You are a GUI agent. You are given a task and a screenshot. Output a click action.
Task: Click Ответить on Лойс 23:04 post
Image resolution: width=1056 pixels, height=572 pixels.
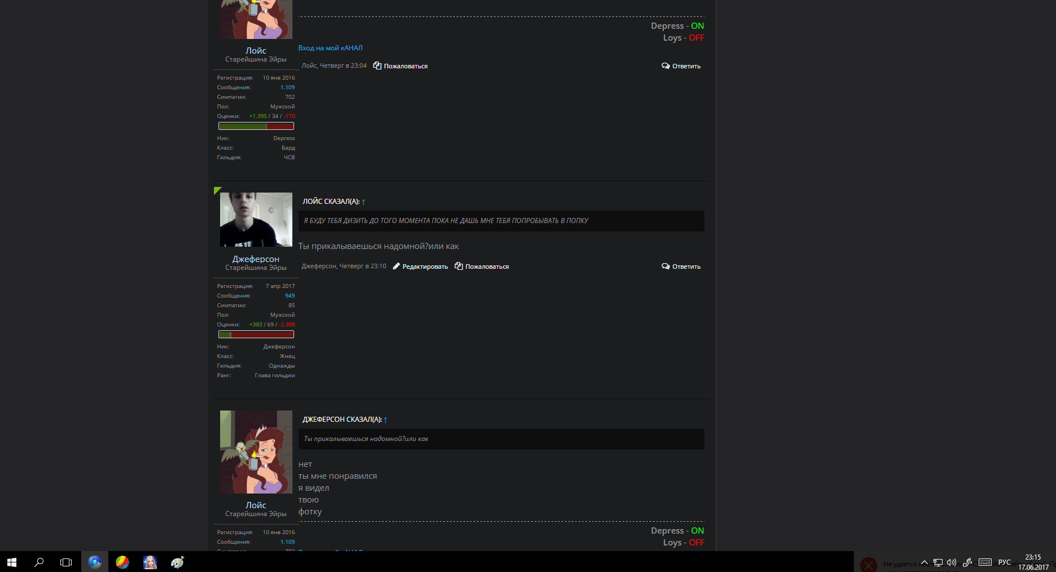click(x=681, y=66)
